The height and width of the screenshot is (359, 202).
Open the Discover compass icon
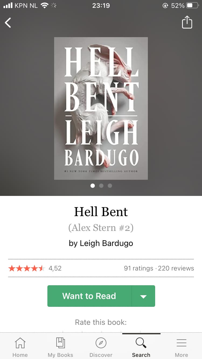[101, 343]
